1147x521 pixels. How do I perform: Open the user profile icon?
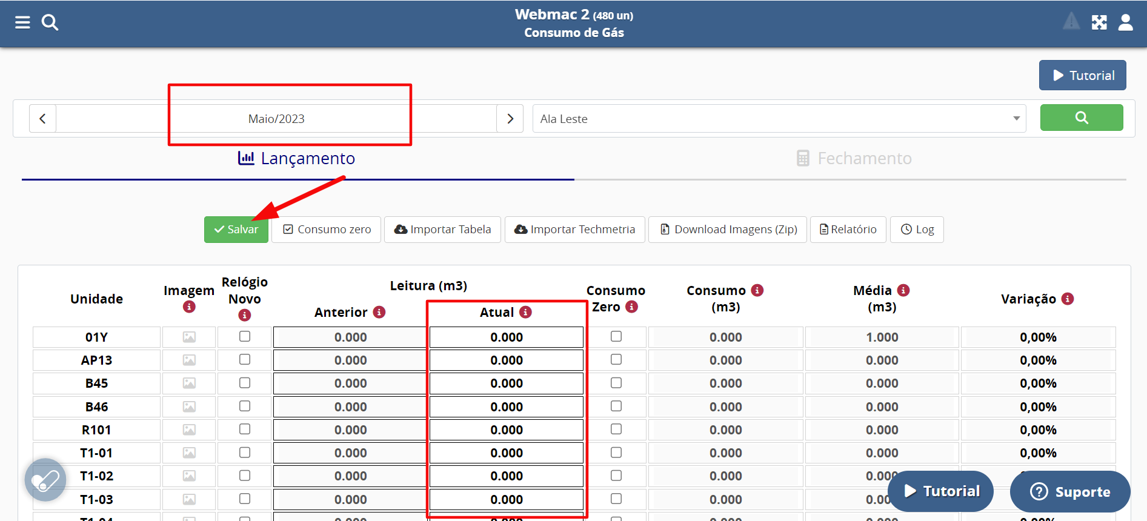pos(1125,23)
